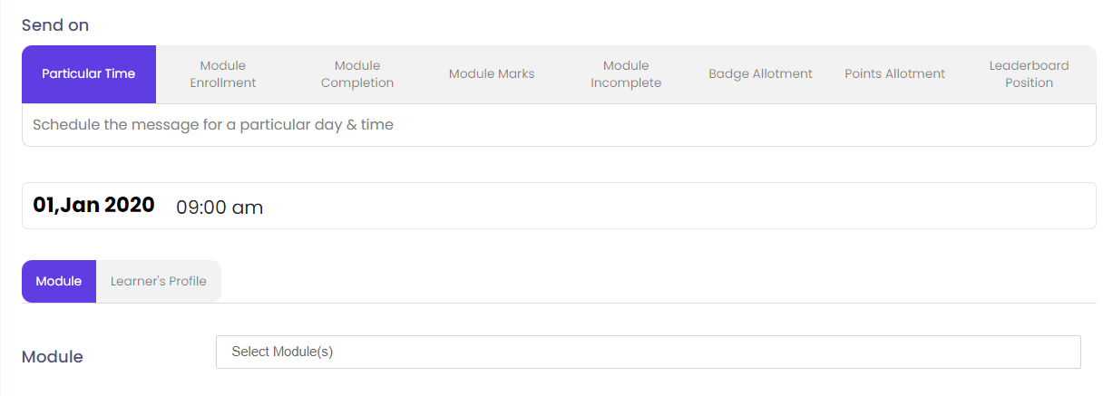The image size is (1113, 396).
Task: Select the purple Module filter tab
Action: click(x=59, y=282)
